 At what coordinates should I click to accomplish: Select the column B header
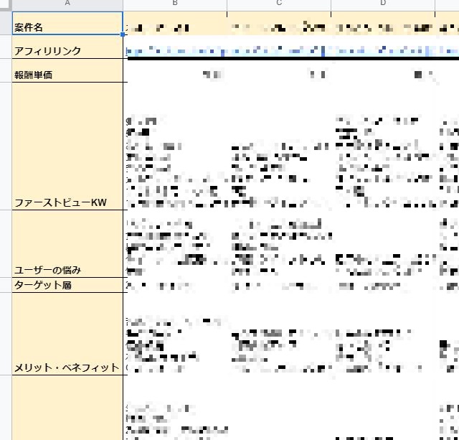point(175,4)
